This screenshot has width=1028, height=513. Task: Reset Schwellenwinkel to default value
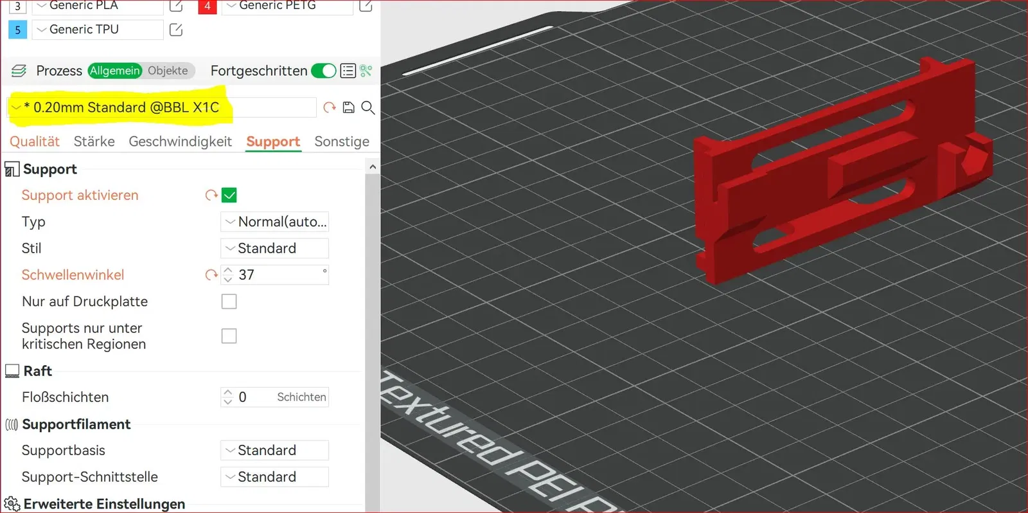click(x=211, y=275)
